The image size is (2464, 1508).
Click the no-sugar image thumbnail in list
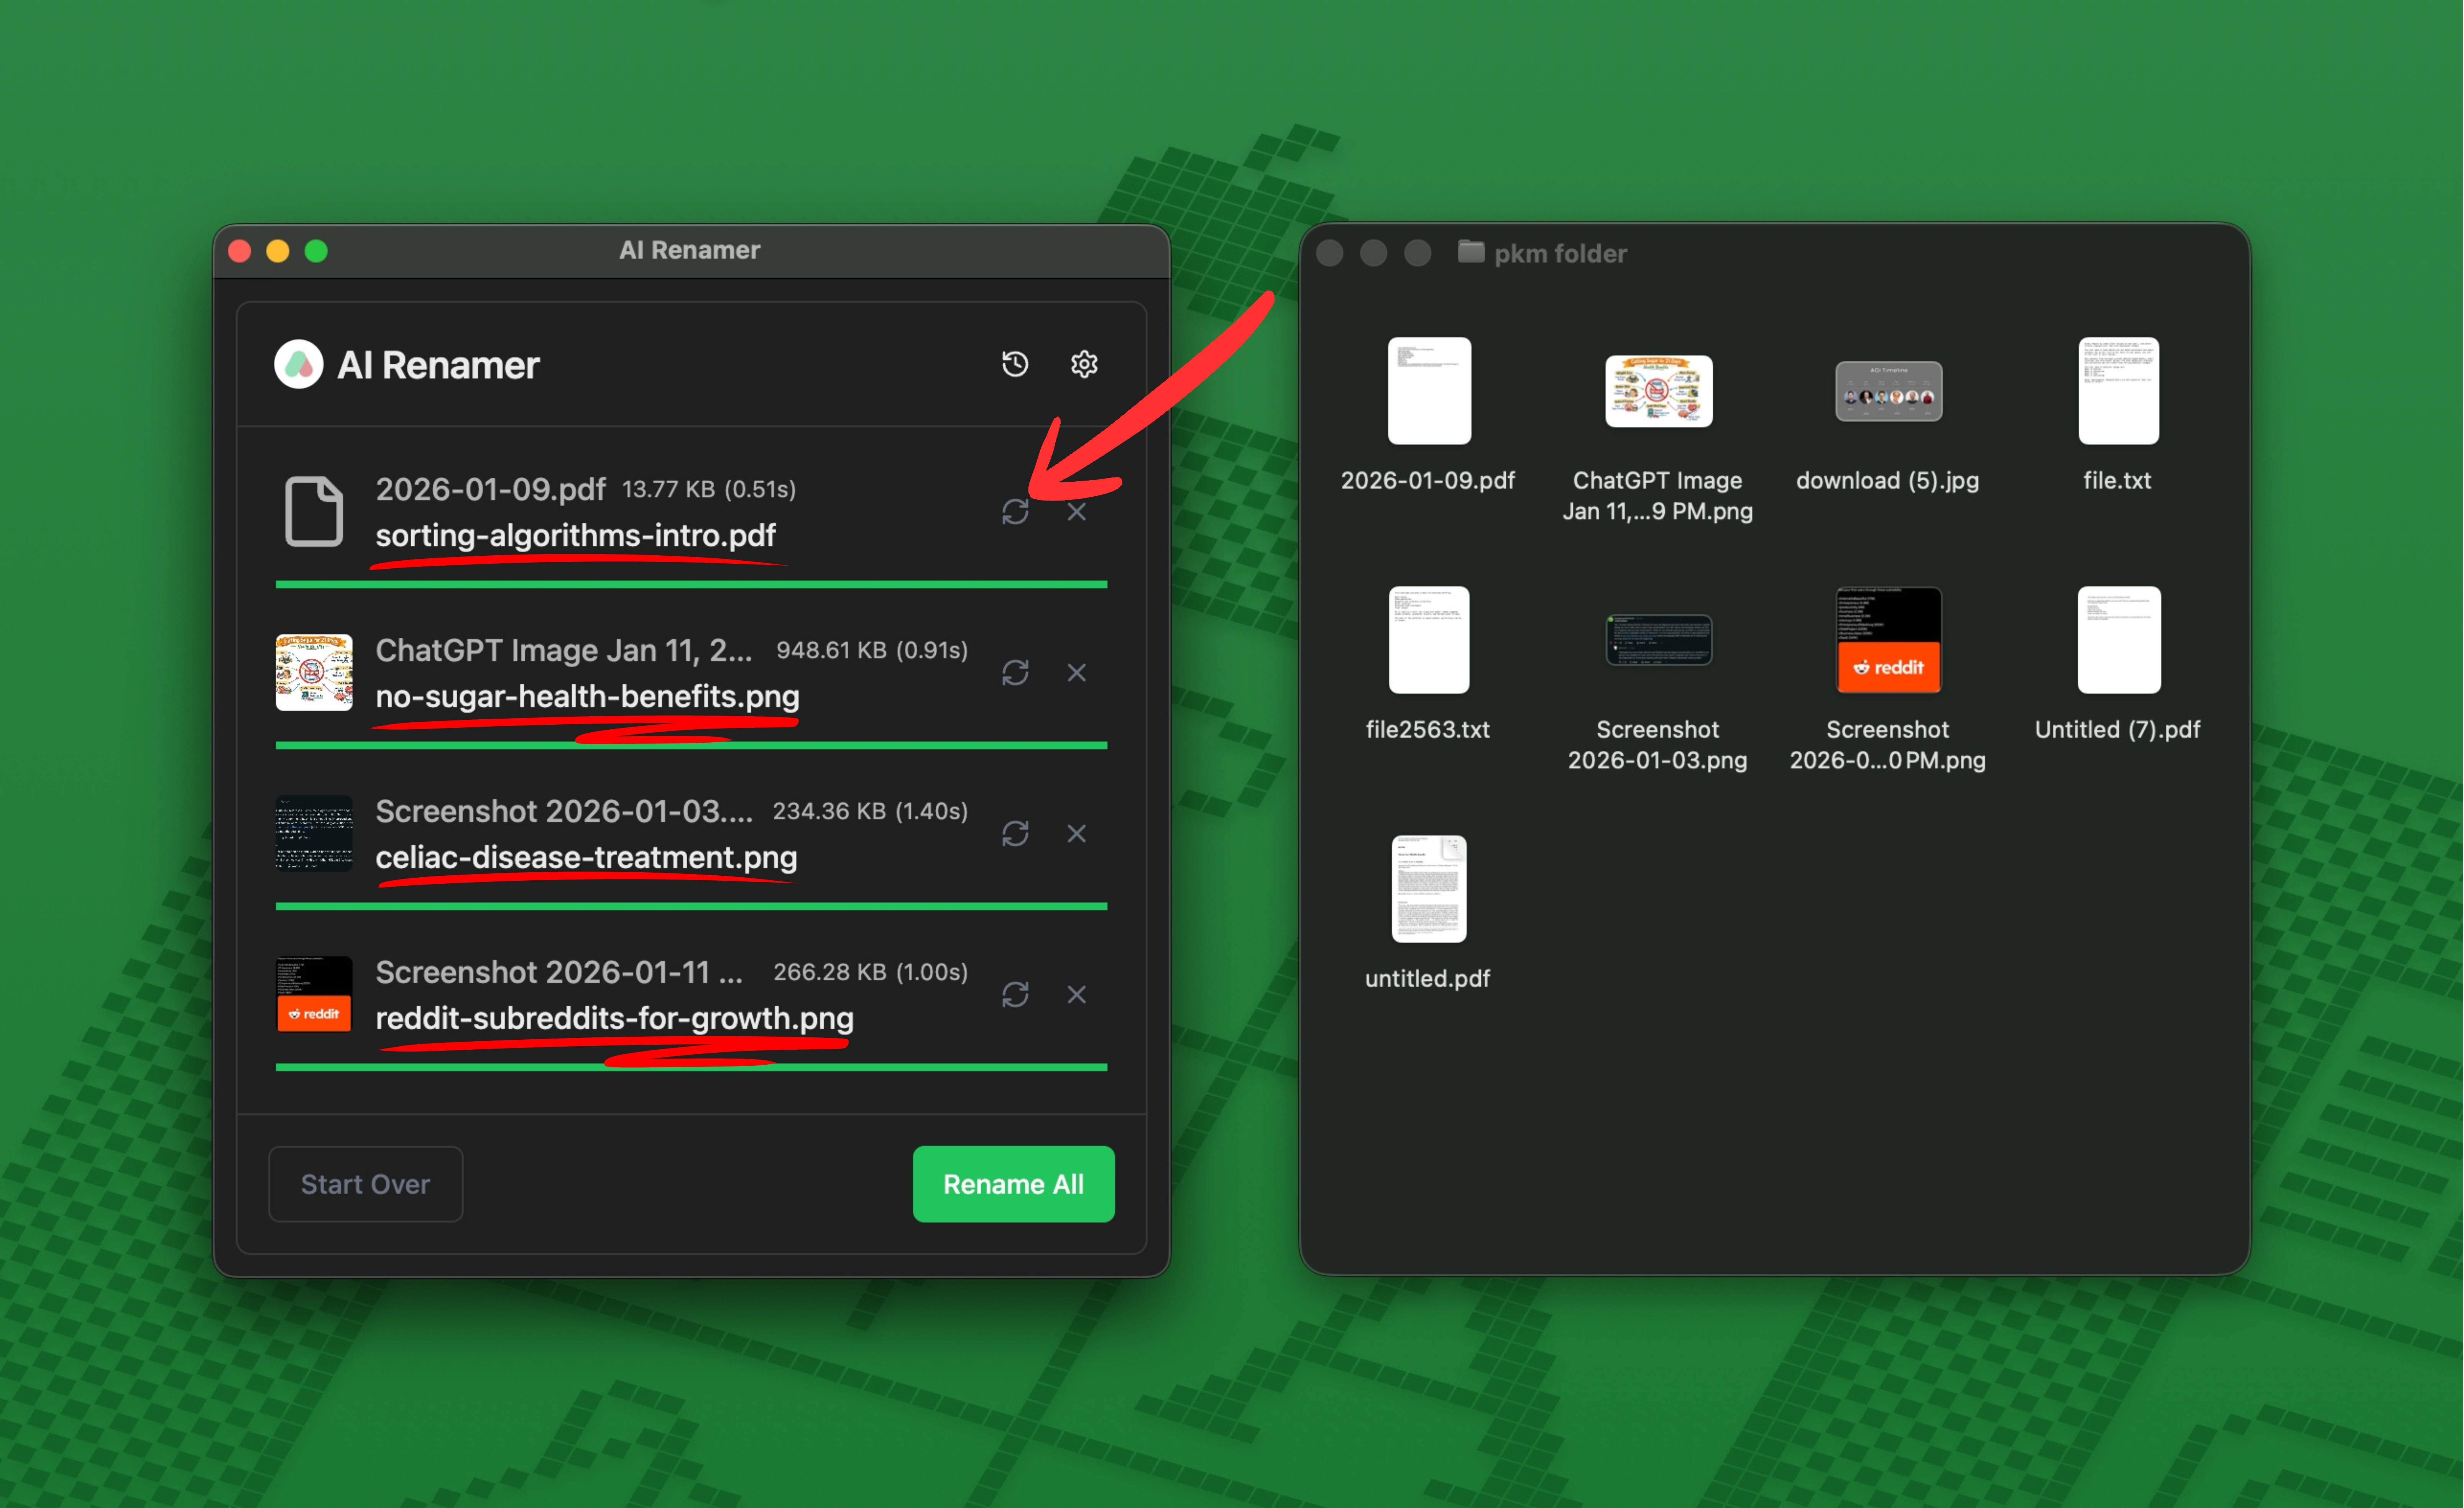[314, 673]
